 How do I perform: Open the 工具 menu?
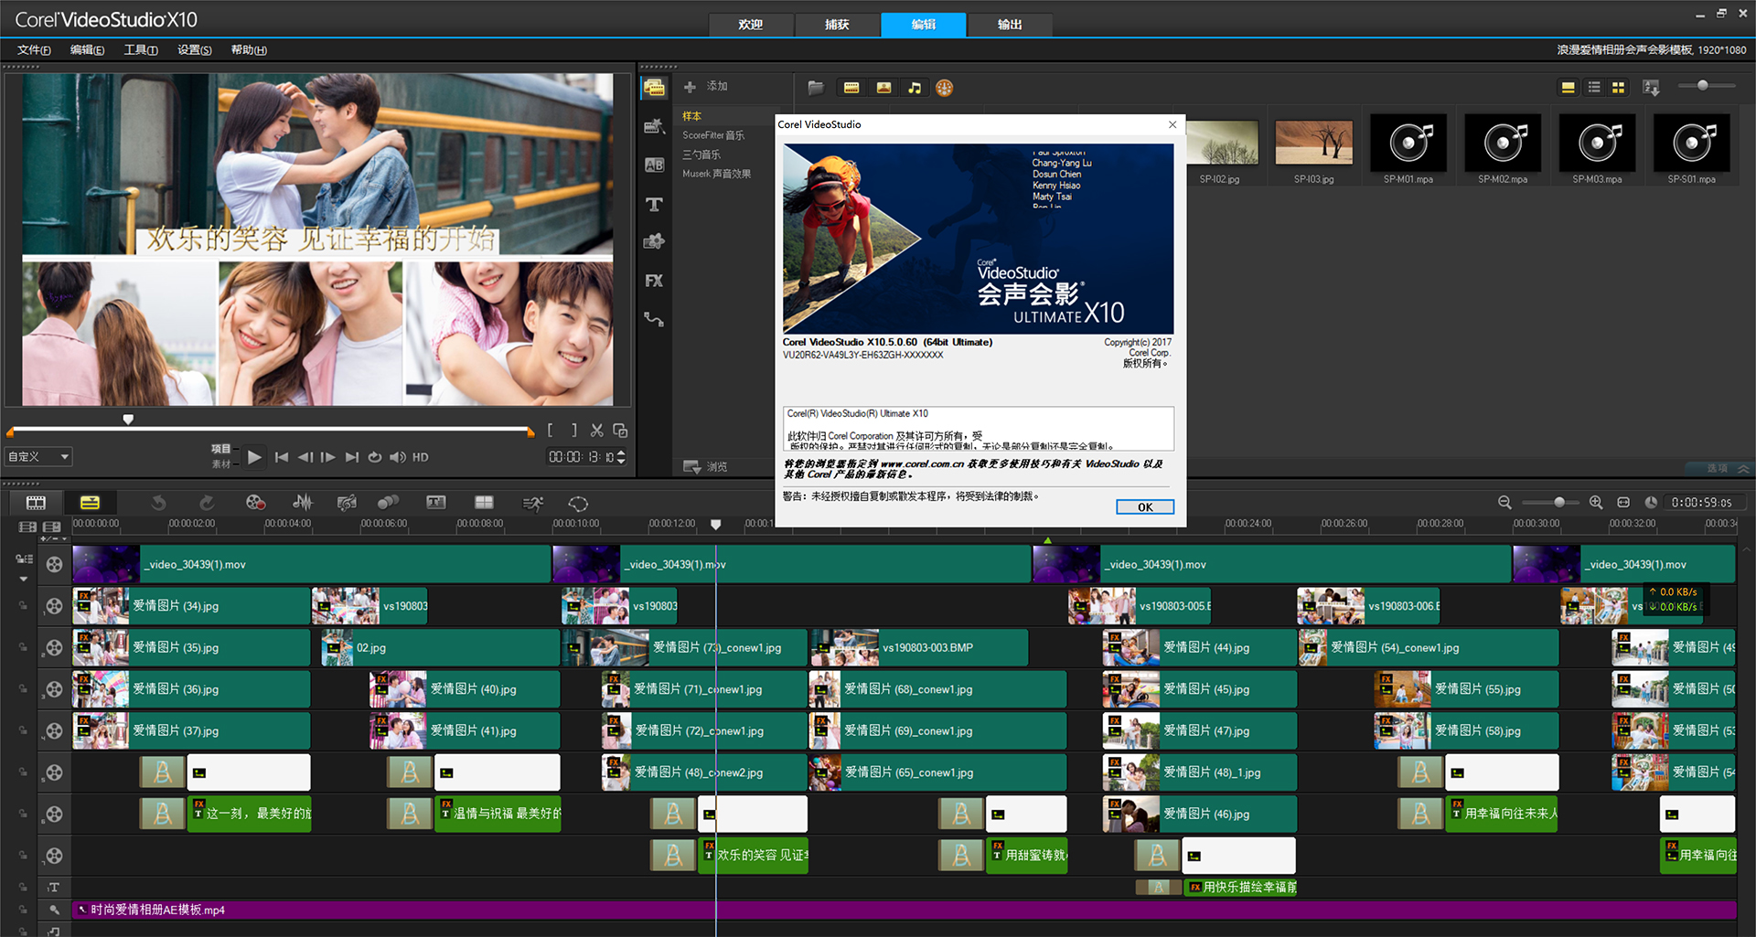coord(141,50)
